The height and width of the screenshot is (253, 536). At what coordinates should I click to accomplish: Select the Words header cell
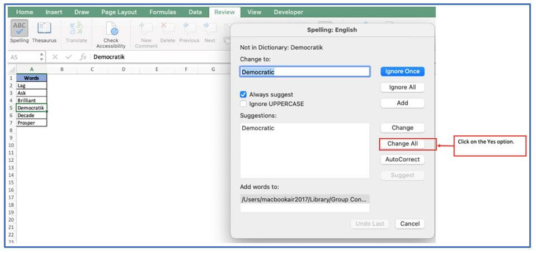31,78
